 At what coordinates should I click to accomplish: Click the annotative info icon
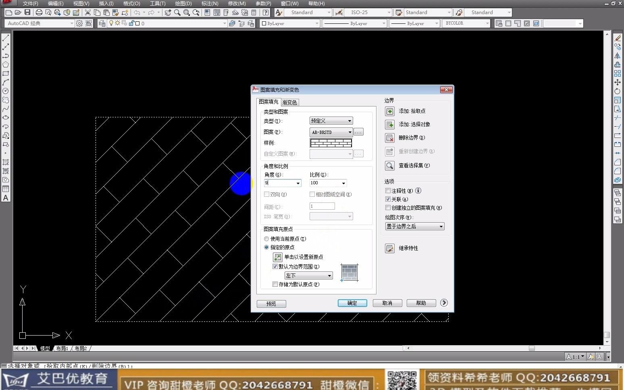(418, 191)
